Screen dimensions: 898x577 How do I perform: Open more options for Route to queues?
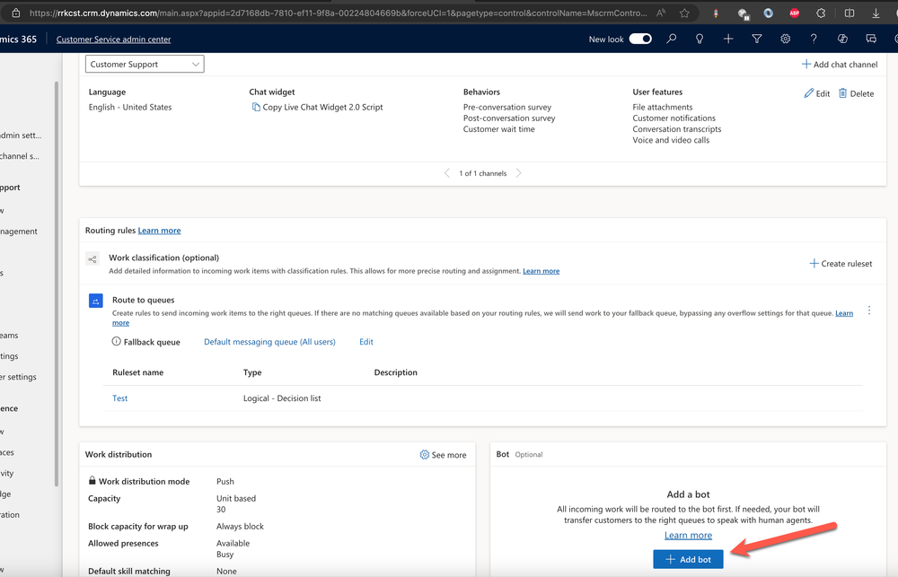[868, 310]
